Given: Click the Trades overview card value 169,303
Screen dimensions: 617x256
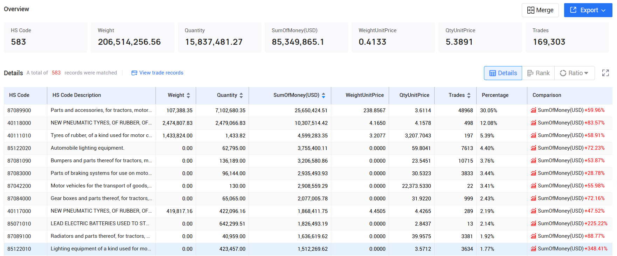Looking at the screenshot, I should [549, 42].
